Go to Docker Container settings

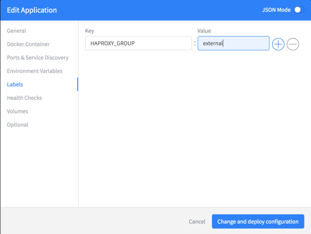point(28,44)
